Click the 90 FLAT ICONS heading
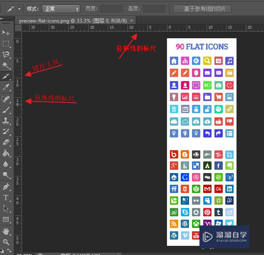 click(x=202, y=47)
